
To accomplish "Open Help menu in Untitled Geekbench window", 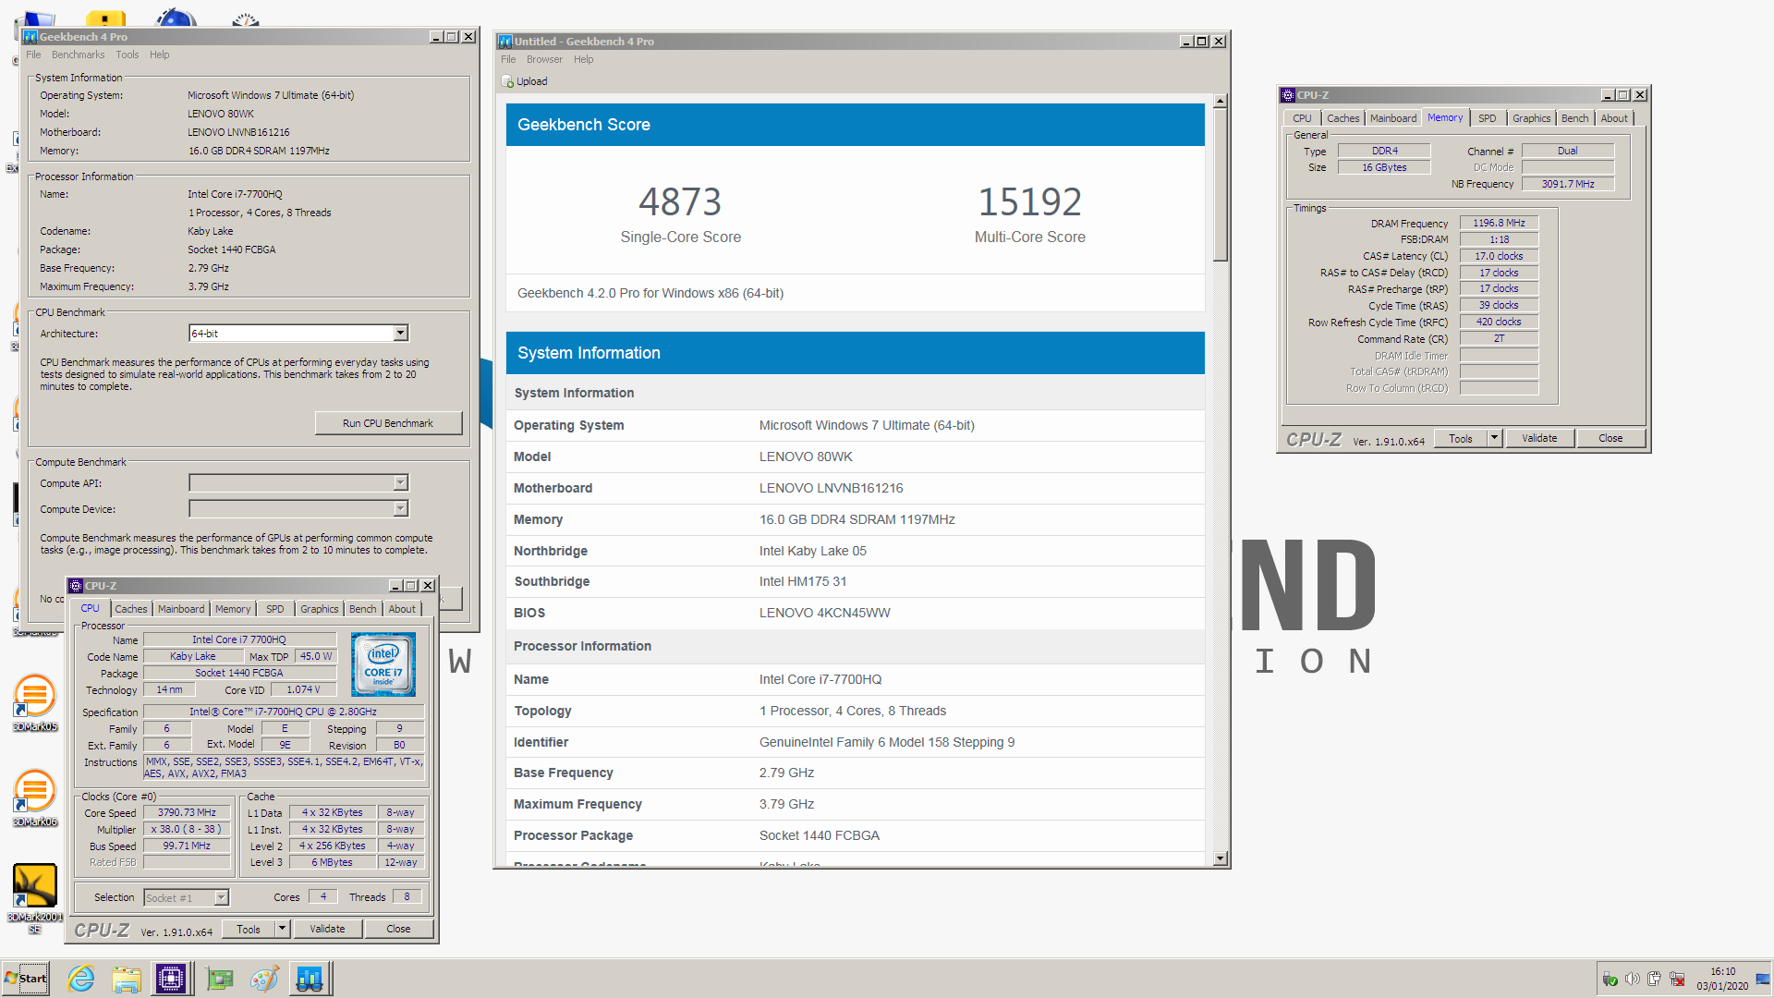I will 583,59.
